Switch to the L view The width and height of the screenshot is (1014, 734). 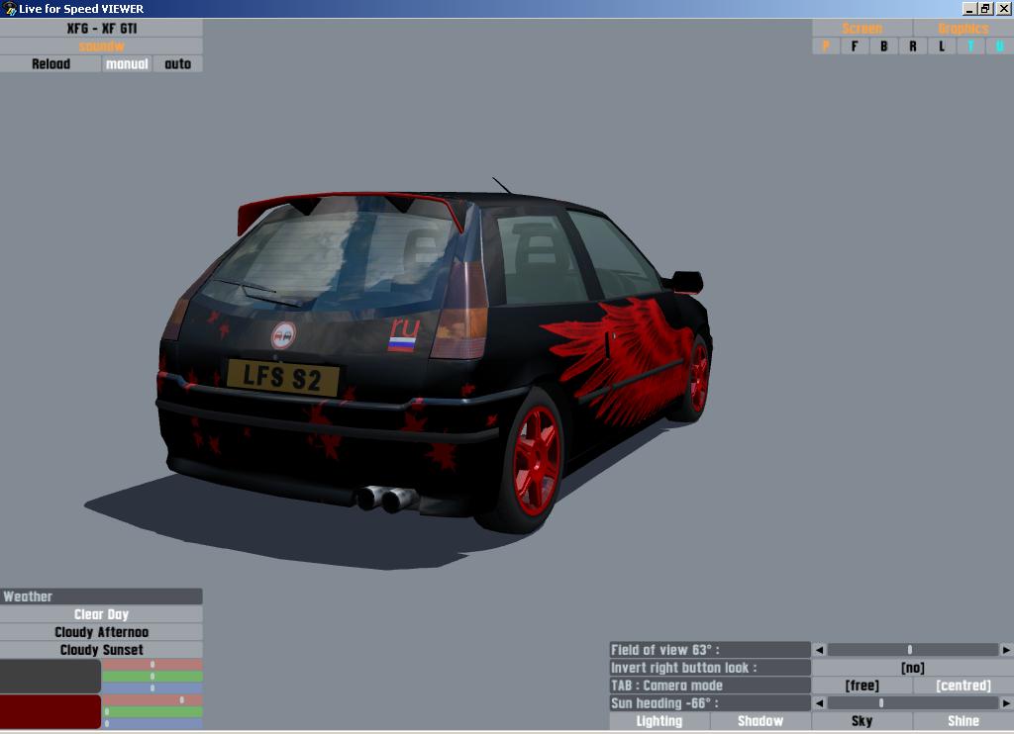[x=942, y=46]
